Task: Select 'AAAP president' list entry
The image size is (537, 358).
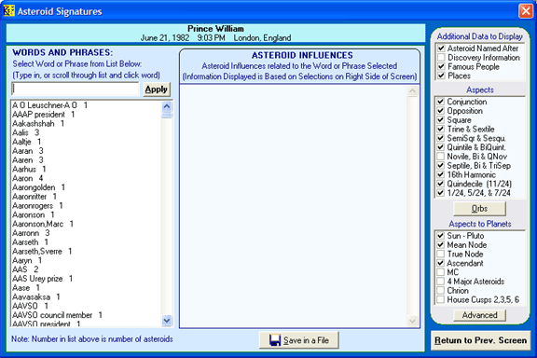Action: [86, 115]
